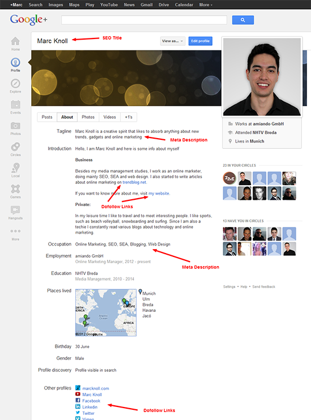
Task: Click the LinkedIn icon in Other profiles
Action: click(x=77, y=406)
